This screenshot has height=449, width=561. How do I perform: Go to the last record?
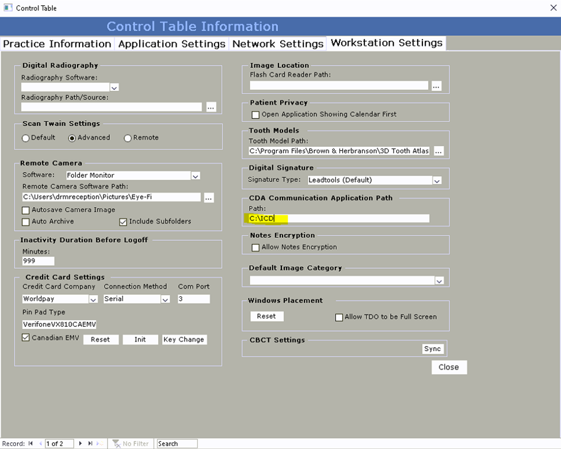90,443
